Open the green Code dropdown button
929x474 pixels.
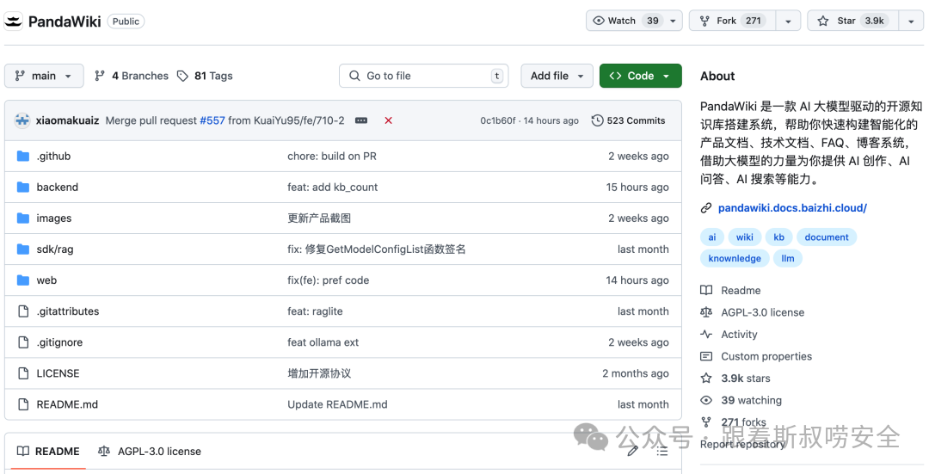coord(641,76)
